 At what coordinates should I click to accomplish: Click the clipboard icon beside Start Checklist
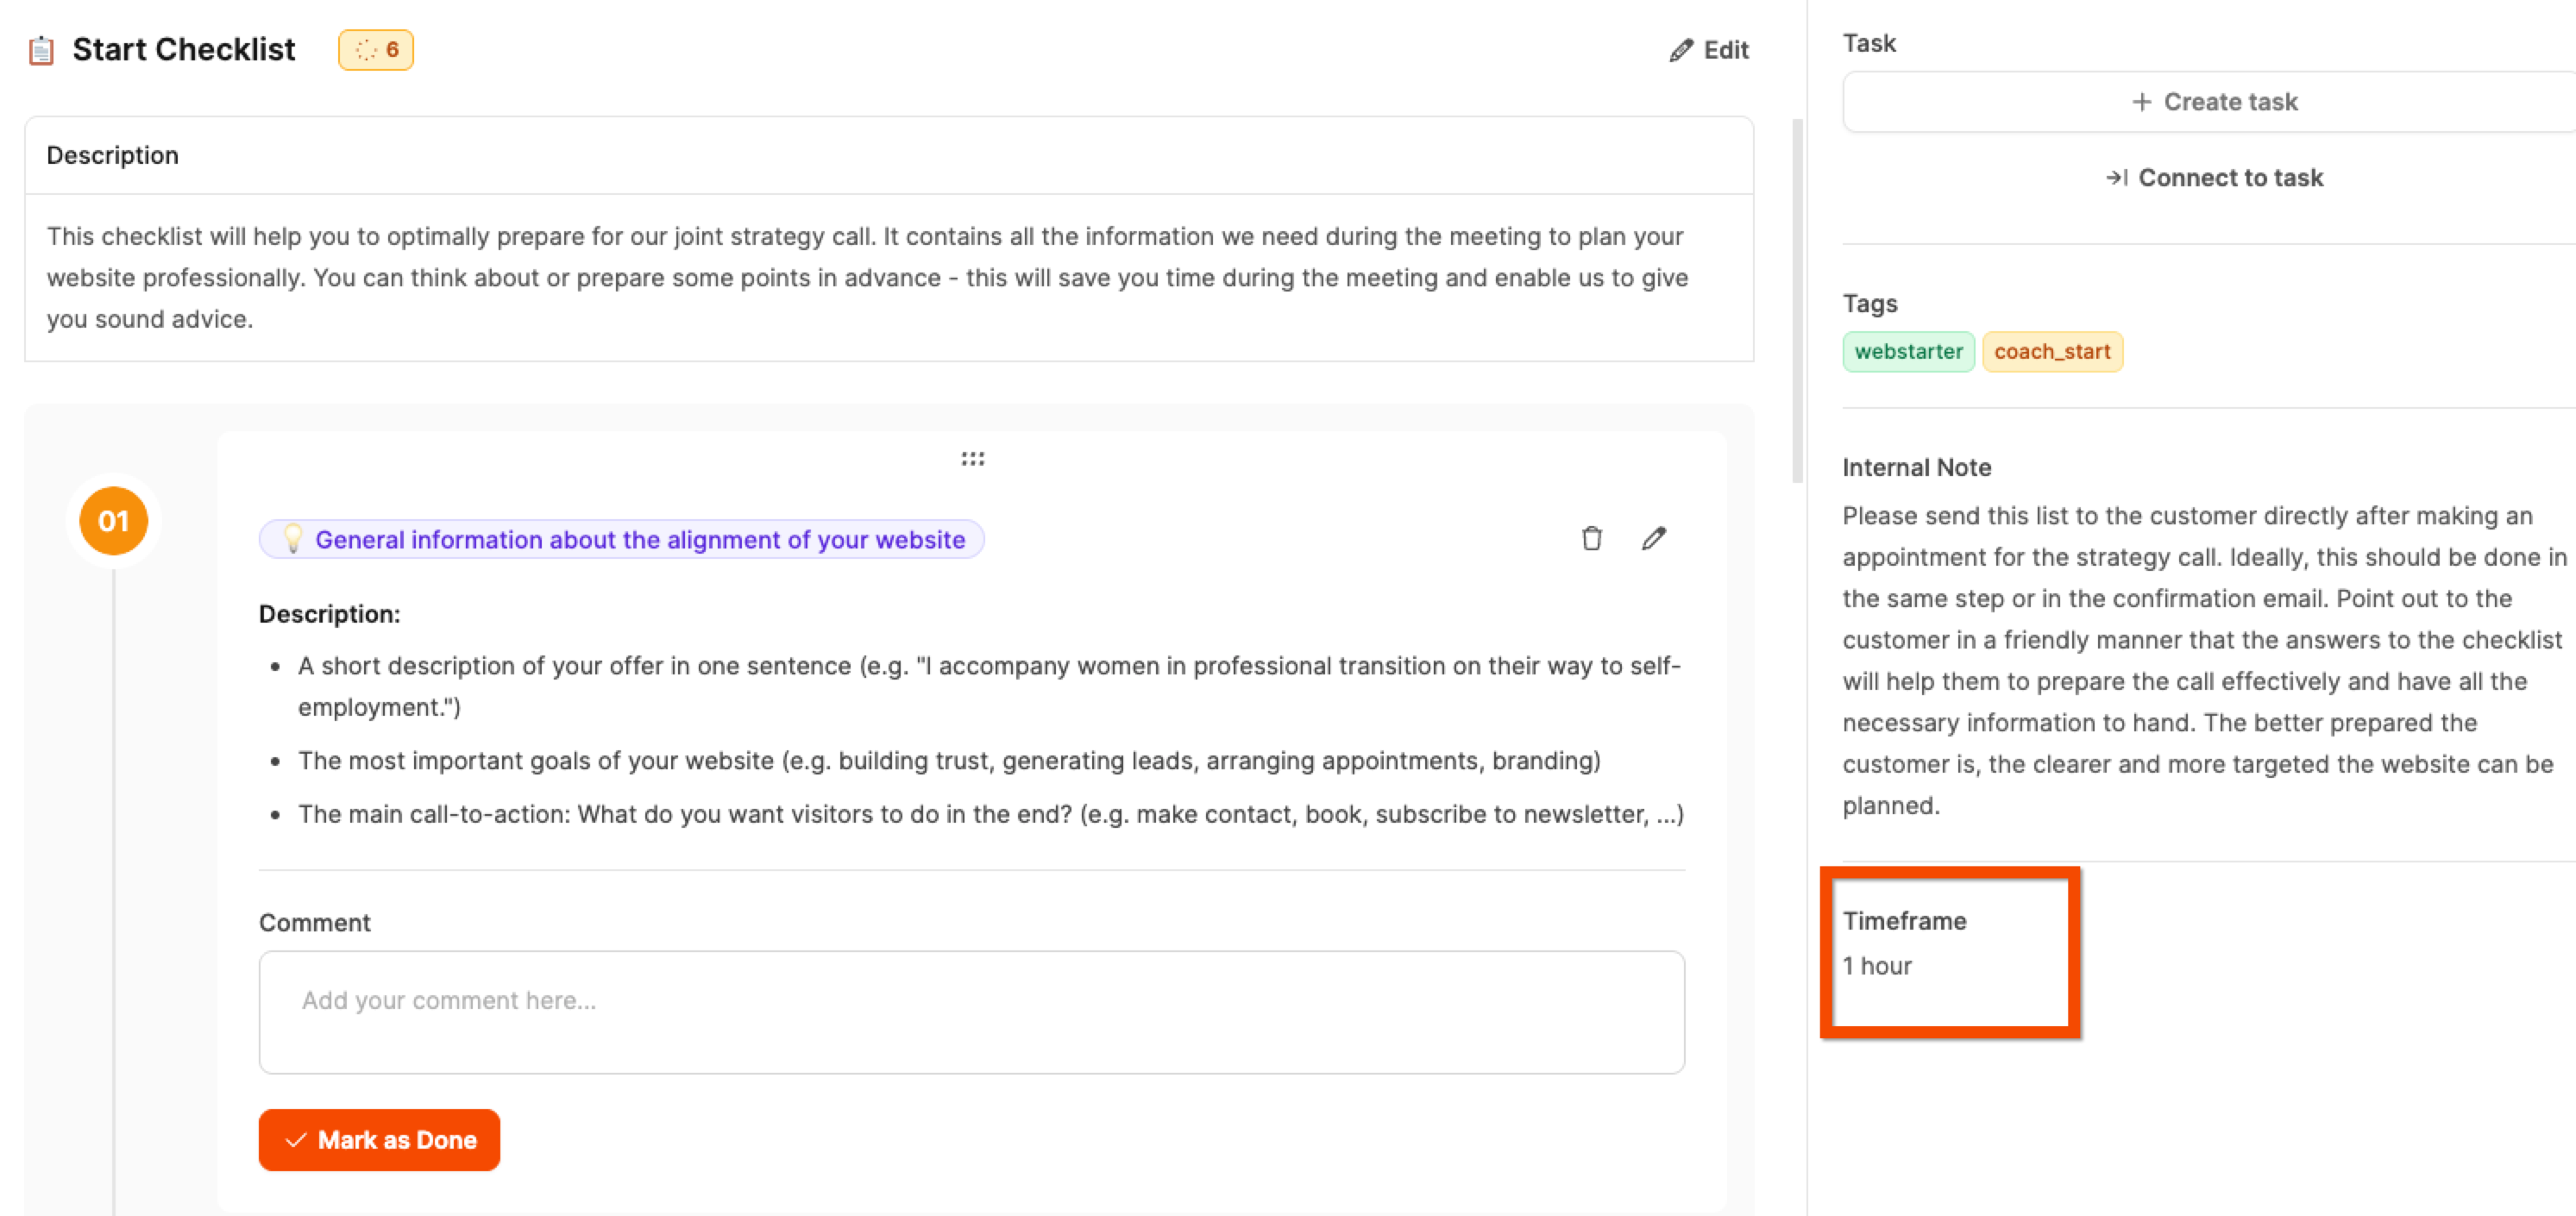click(x=41, y=50)
